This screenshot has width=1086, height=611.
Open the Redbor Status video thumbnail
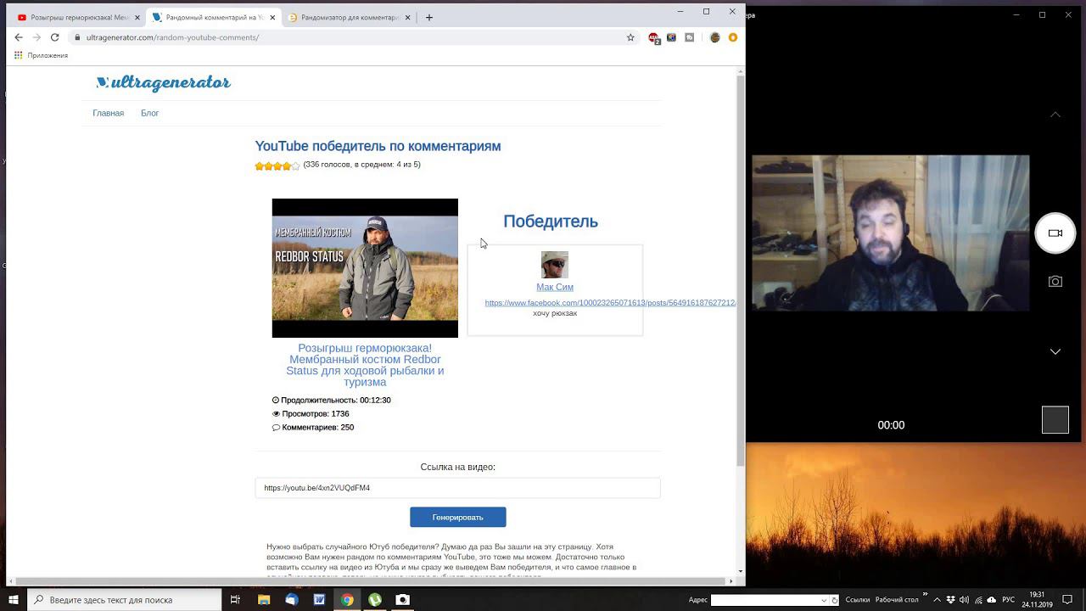coord(365,268)
